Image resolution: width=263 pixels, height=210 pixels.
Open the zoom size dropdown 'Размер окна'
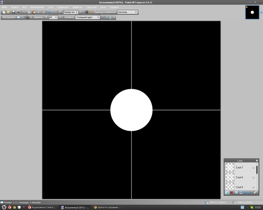coord(70,12)
